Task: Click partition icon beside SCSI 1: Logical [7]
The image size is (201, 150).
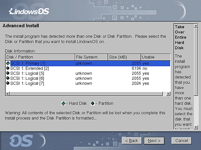Action: pos(8,83)
